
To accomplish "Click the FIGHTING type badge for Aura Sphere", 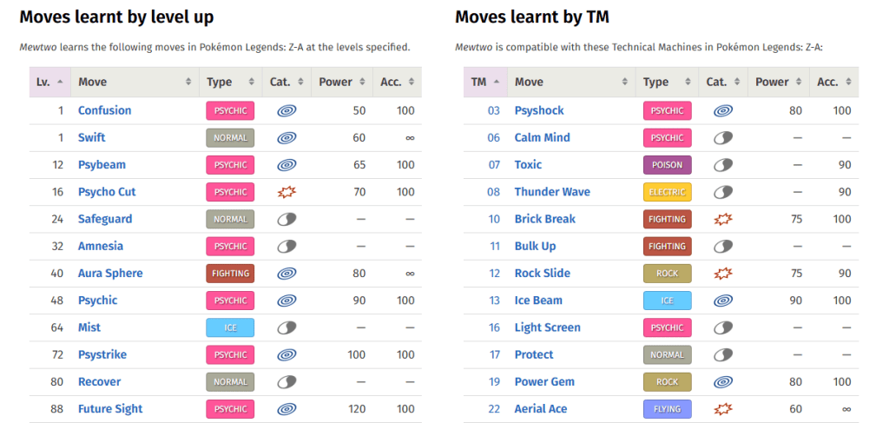I will 230,274.
